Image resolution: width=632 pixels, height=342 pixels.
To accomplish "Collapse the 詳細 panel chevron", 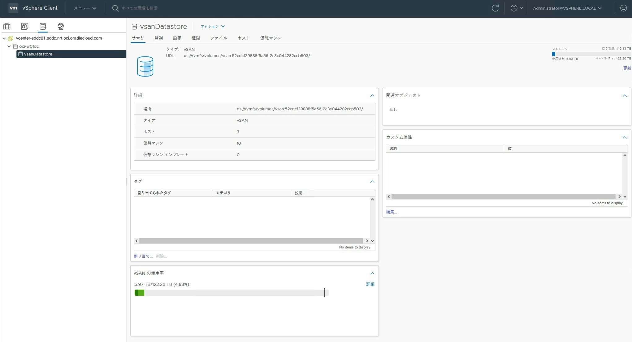I will [x=372, y=96].
